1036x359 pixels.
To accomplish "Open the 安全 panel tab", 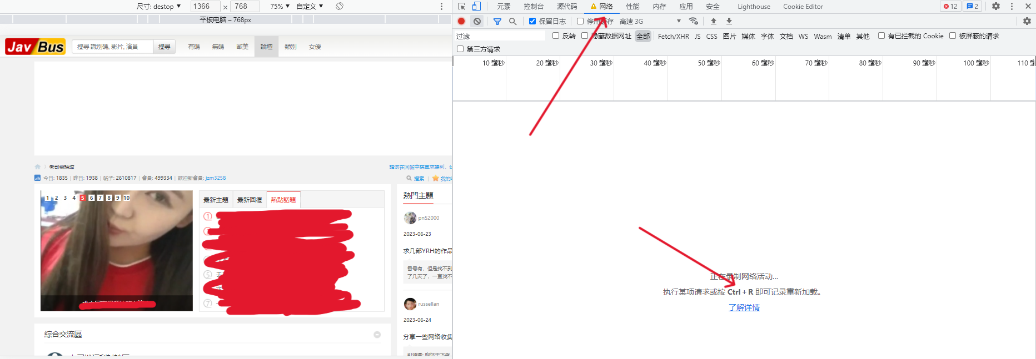I will (x=713, y=7).
